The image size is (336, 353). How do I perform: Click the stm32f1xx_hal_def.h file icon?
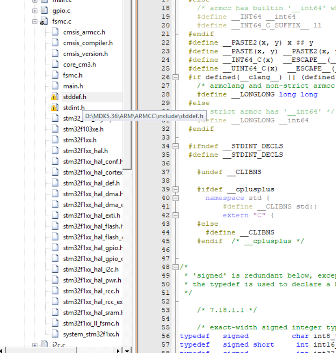[x=55, y=183]
